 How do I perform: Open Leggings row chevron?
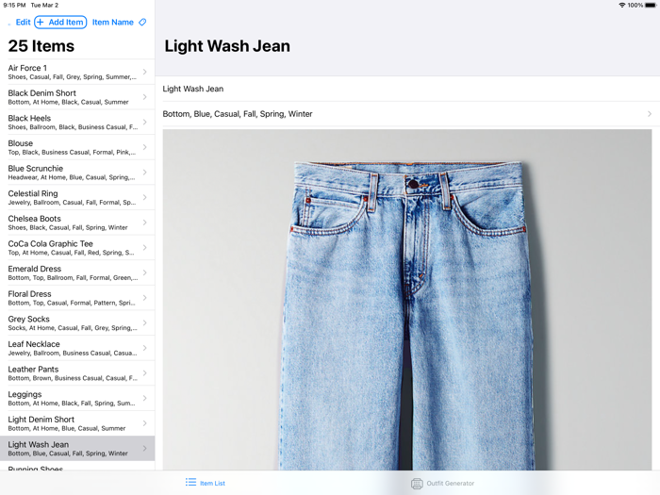click(145, 398)
